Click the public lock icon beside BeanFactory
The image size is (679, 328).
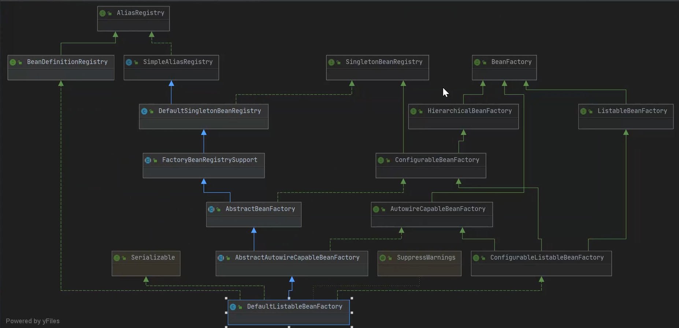tap(484, 63)
